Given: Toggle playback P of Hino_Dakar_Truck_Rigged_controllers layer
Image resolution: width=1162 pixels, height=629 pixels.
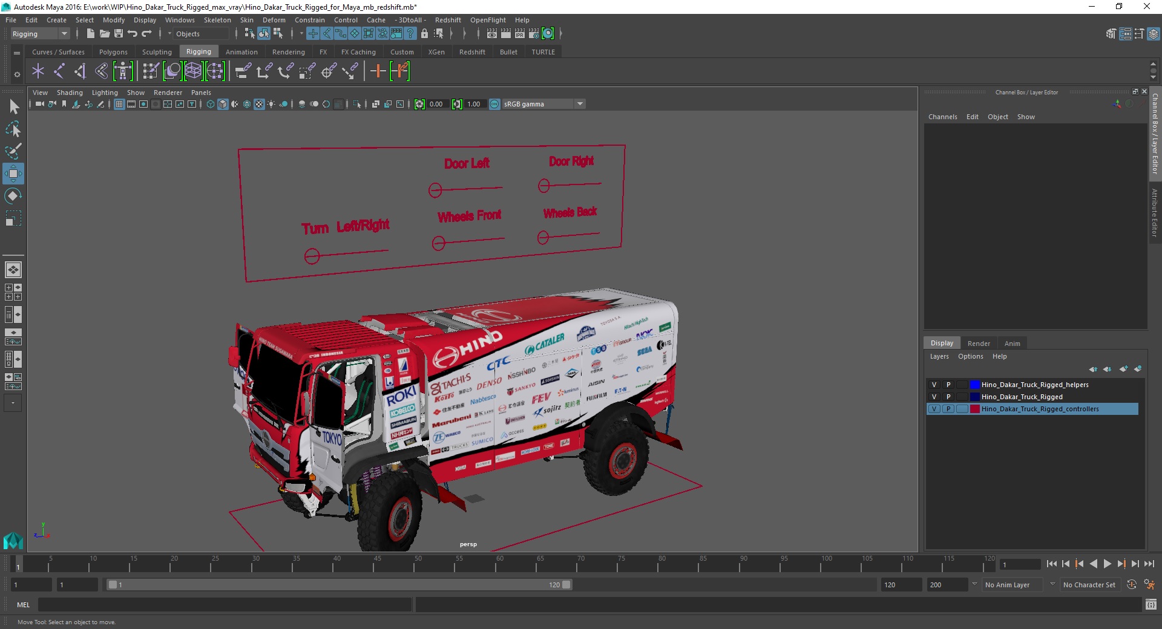Looking at the screenshot, I should point(948,409).
